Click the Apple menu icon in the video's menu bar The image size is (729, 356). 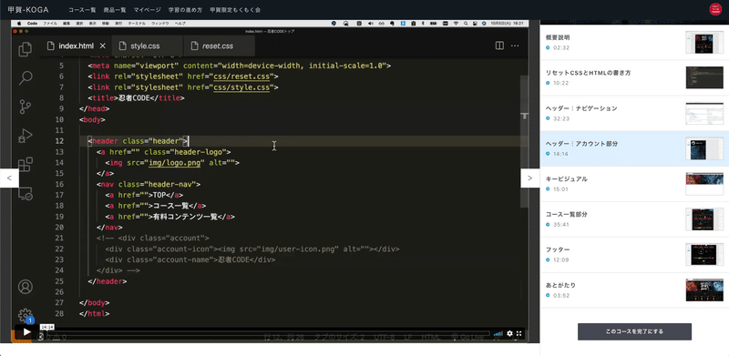19,24
